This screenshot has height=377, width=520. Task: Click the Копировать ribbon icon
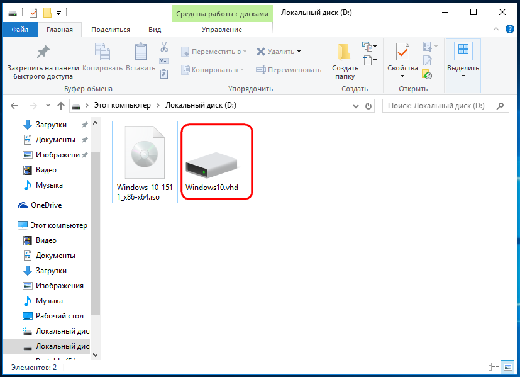click(102, 52)
